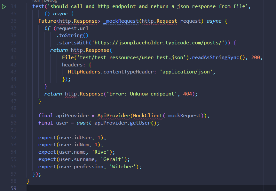Click the _mockRequest function name on line 36

(x=121, y=21)
